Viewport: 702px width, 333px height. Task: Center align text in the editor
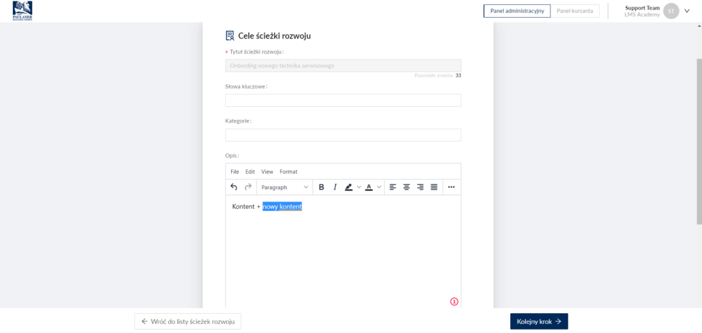(407, 187)
